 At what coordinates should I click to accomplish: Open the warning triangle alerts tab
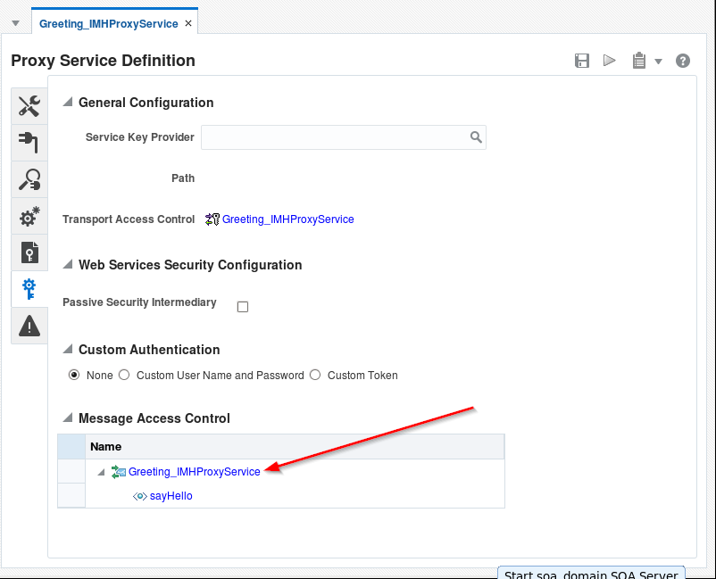[29, 326]
